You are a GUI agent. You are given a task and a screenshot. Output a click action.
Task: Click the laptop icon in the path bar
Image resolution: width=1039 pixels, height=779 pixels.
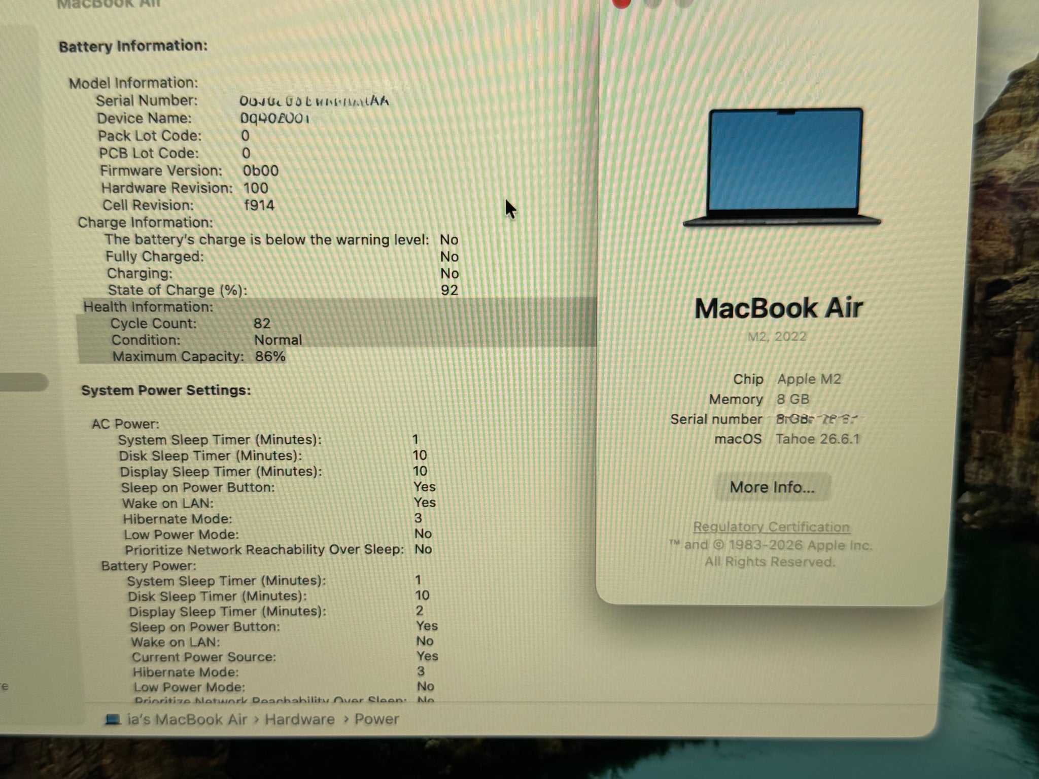(113, 720)
